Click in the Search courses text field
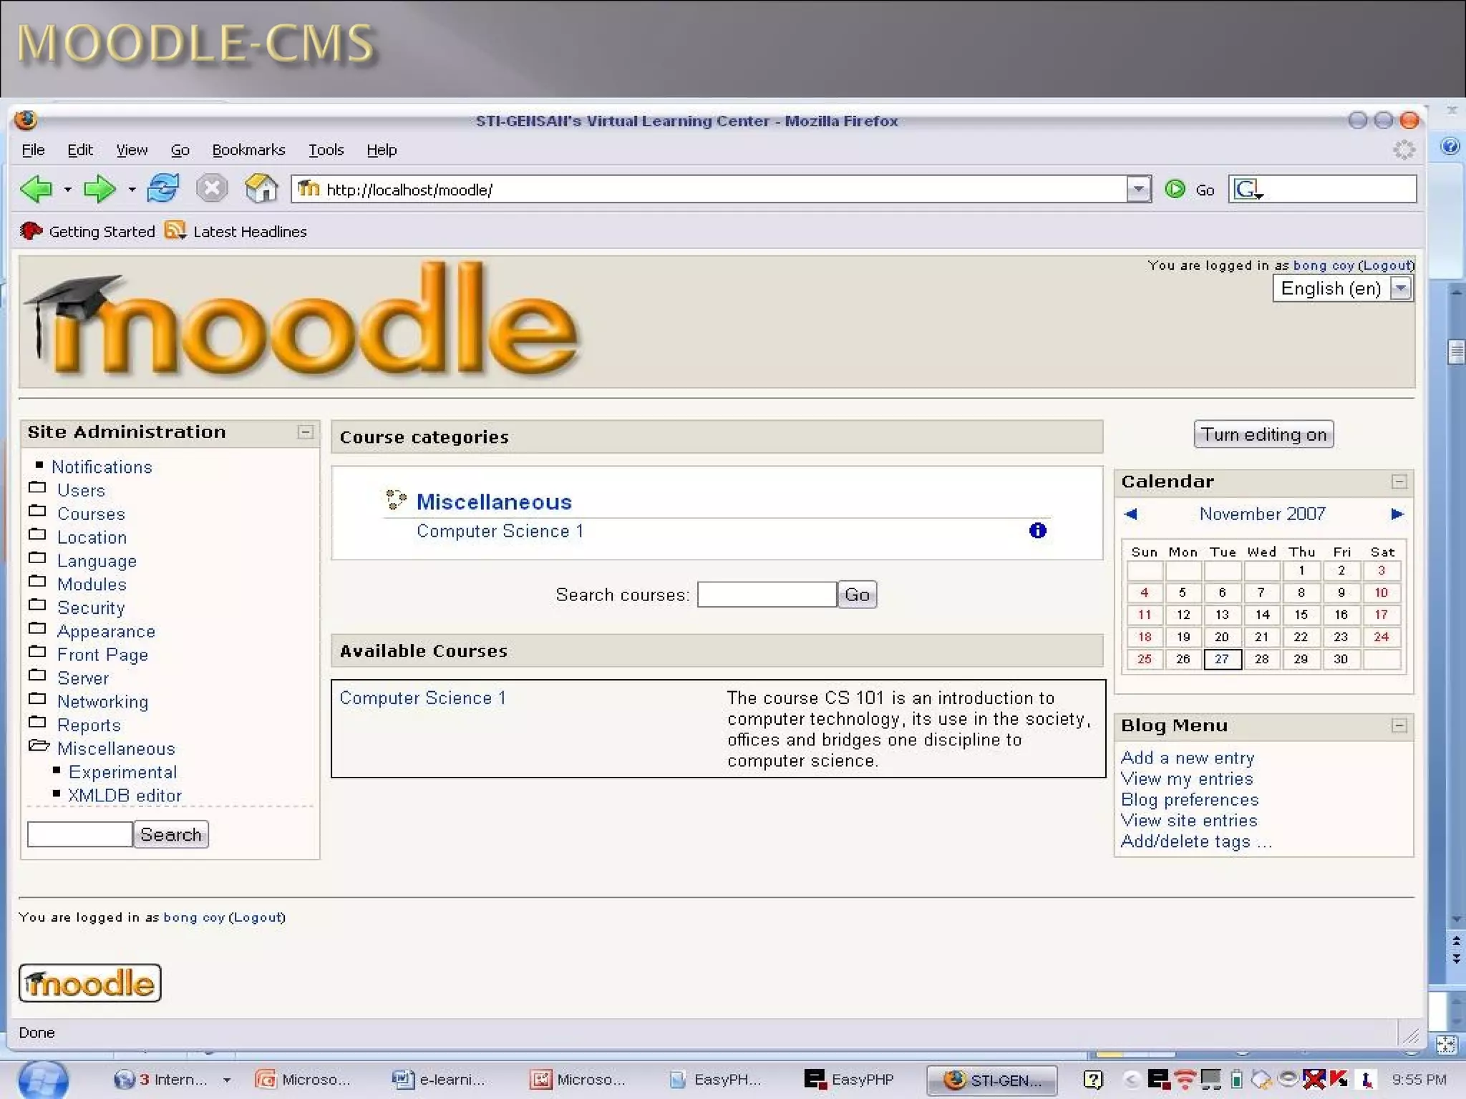Screen dimensions: 1466x1099 click(767, 595)
